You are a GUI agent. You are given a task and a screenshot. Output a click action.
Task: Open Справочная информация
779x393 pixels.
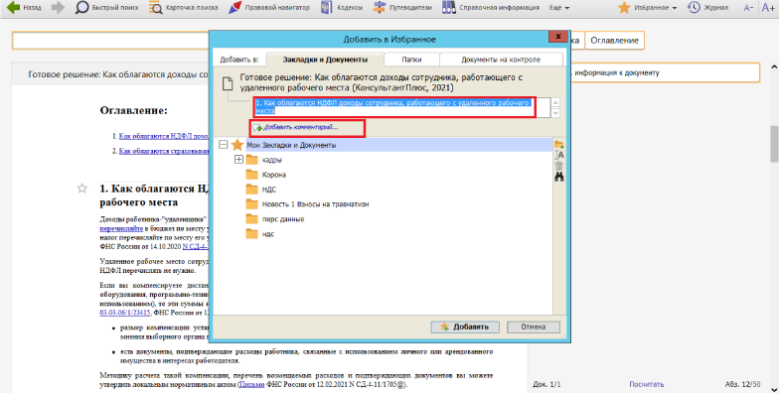pos(491,8)
